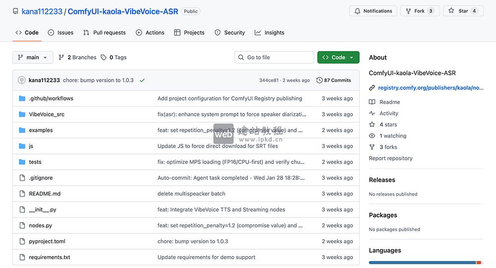Click the Fork icon in the header
The height and width of the screenshot is (268, 496).
408,11
